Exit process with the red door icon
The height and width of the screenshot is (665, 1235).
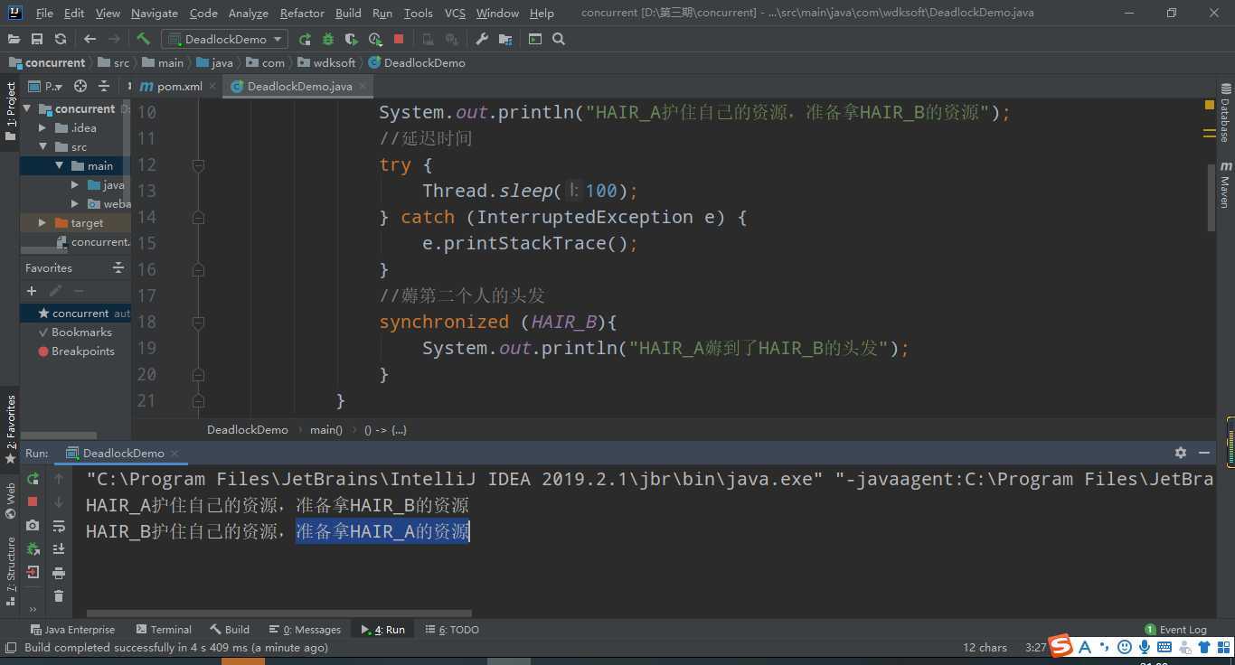[33, 572]
